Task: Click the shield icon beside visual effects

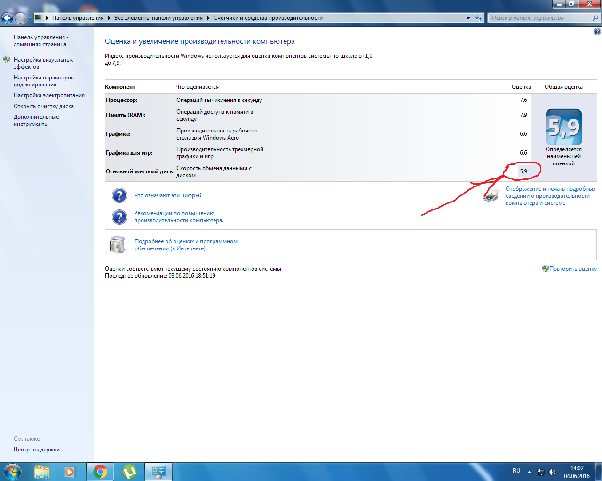Action: 7,60
